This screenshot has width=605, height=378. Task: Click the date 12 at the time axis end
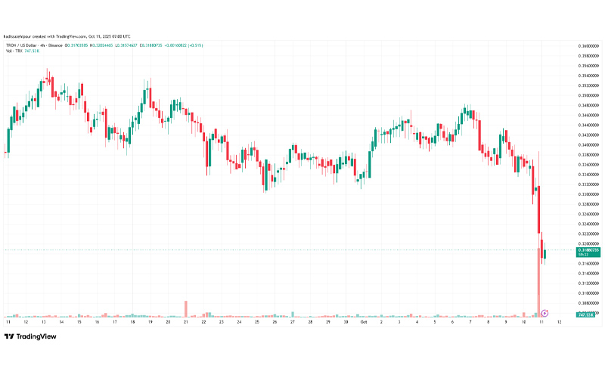(x=559, y=322)
